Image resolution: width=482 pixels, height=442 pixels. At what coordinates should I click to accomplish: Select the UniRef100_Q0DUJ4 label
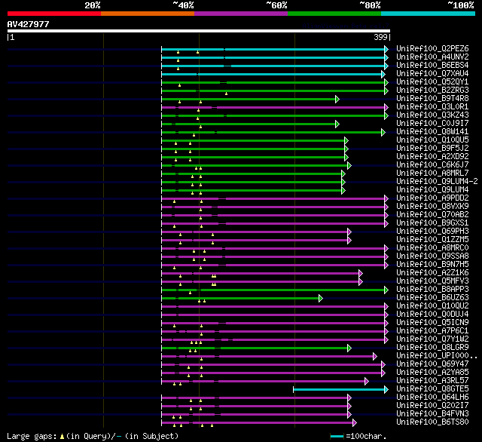coord(432,315)
